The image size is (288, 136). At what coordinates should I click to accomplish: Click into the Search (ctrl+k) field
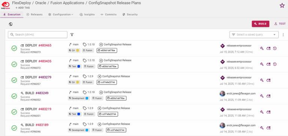tap(37, 35)
